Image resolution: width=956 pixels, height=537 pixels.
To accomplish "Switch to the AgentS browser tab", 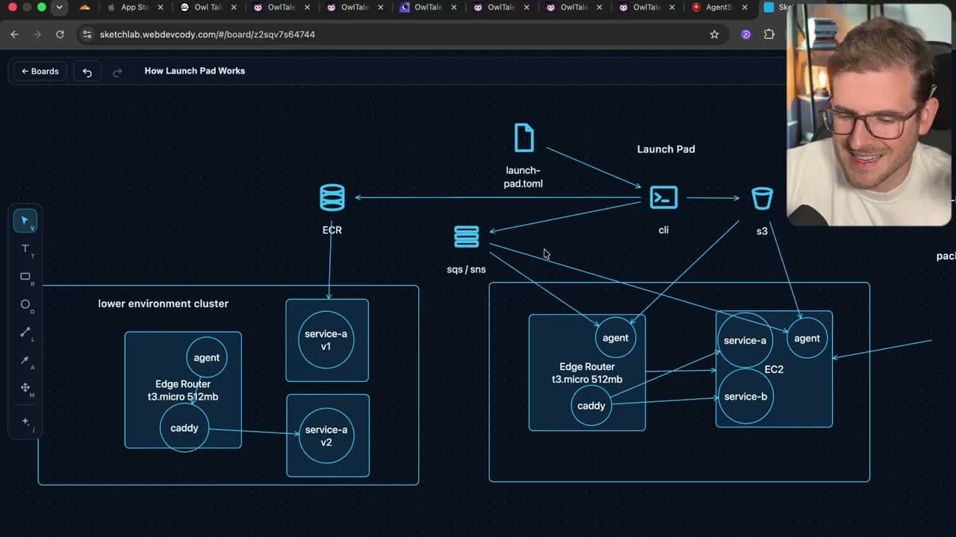I will tap(720, 7).
